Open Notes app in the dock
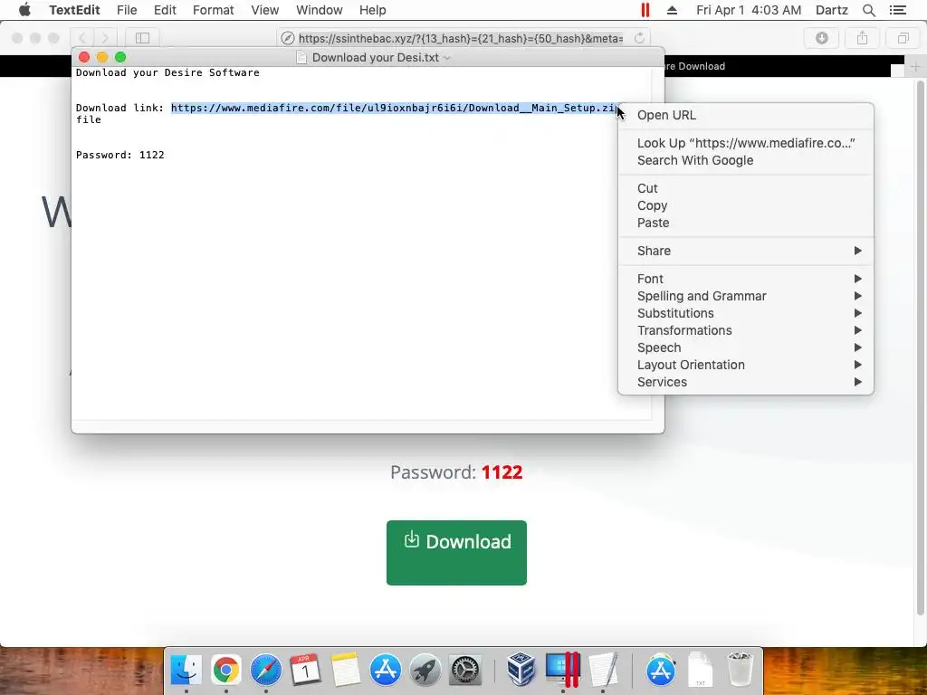927x695 pixels. pos(345,671)
